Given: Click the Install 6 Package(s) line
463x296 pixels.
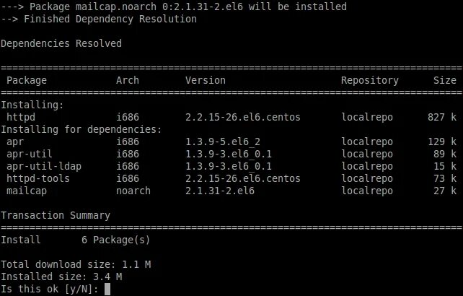Looking at the screenshot, I should [x=76, y=240].
